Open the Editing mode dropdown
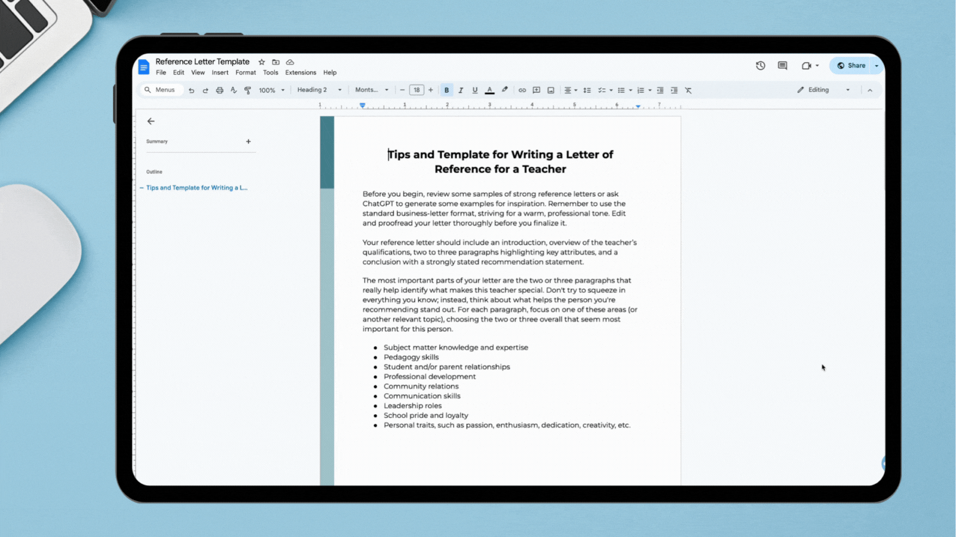The height and width of the screenshot is (537, 956). [x=823, y=90]
